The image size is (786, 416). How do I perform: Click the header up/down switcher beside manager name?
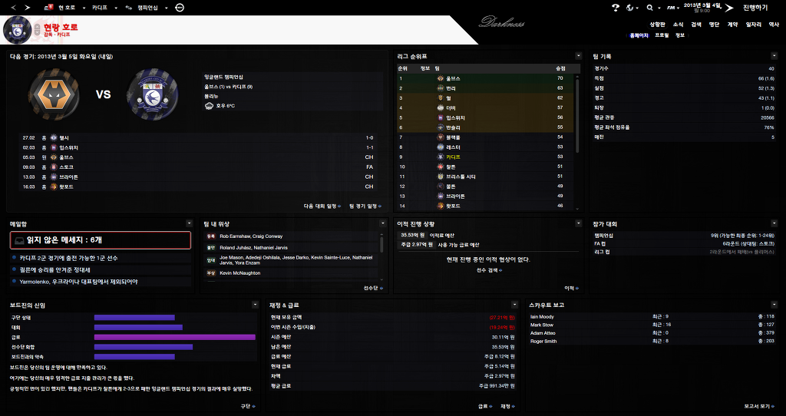[37, 30]
